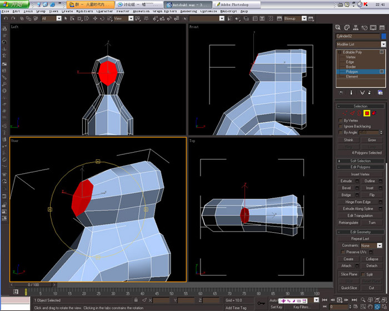Open the Hierarchy command panel tab
The width and height of the screenshot is (389, 311).
(356, 28)
